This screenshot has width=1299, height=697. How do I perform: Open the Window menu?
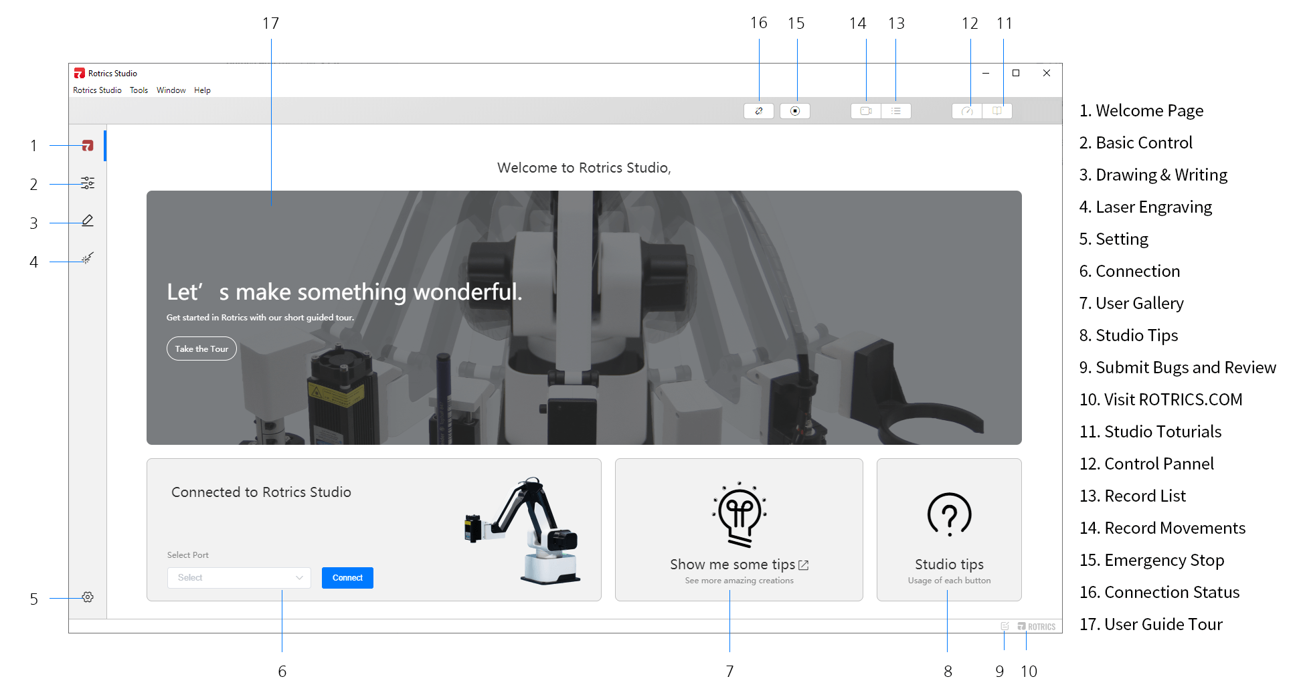point(171,90)
